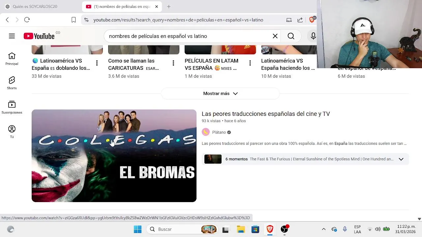Open the 6 momentos key moment thumbnail
Screen dimensions: 422x237
click(213, 159)
